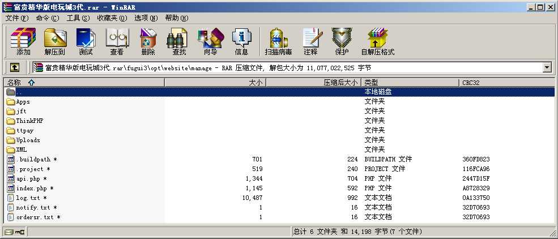Select the ordersr.txt file name

click(39, 217)
